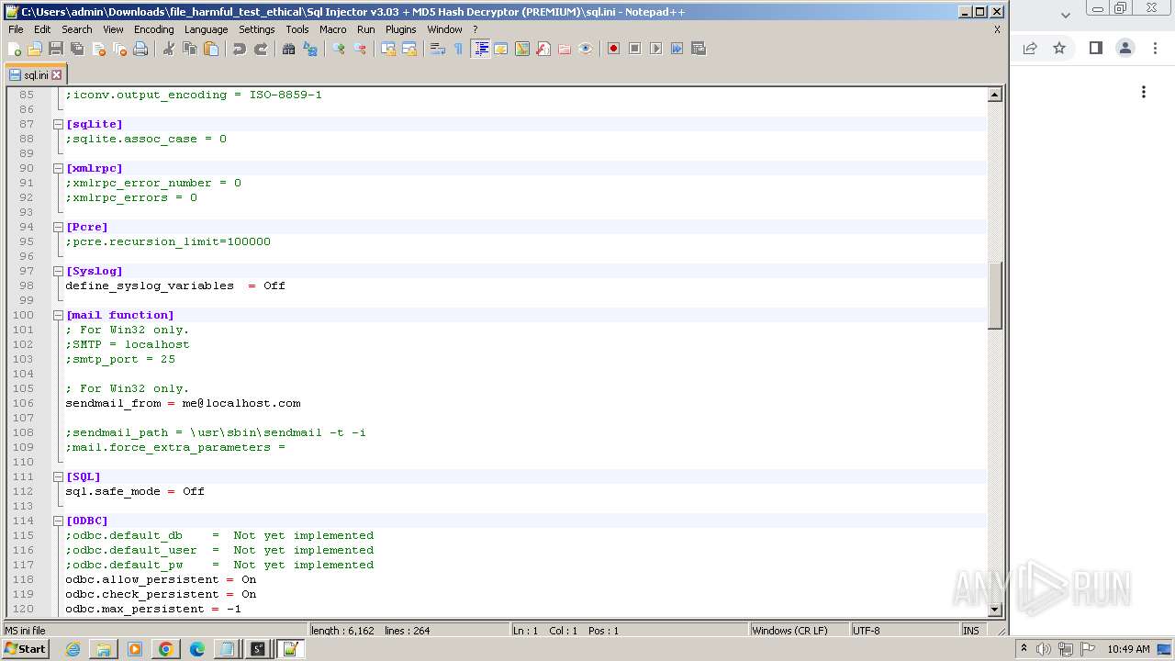Print the document using the printer icon
Viewport: 1175px width, 661px height.
pyautogui.click(x=140, y=49)
